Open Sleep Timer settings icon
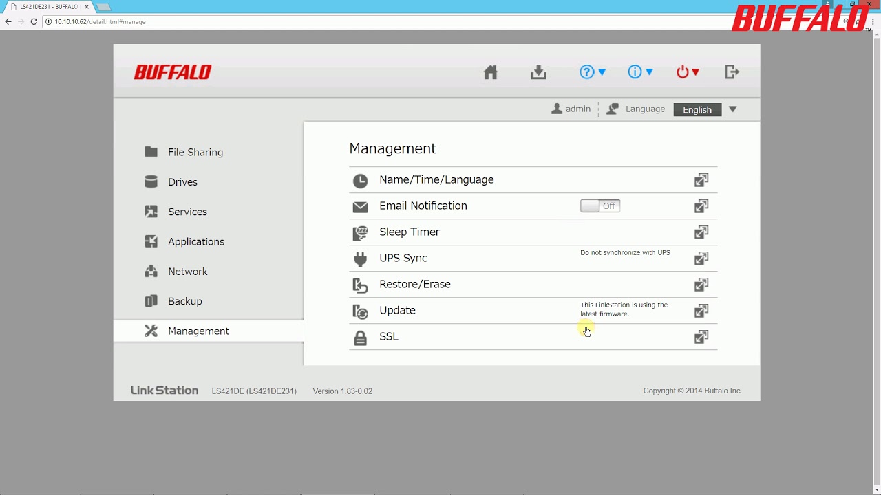The height and width of the screenshot is (495, 881). coord(701,232)
